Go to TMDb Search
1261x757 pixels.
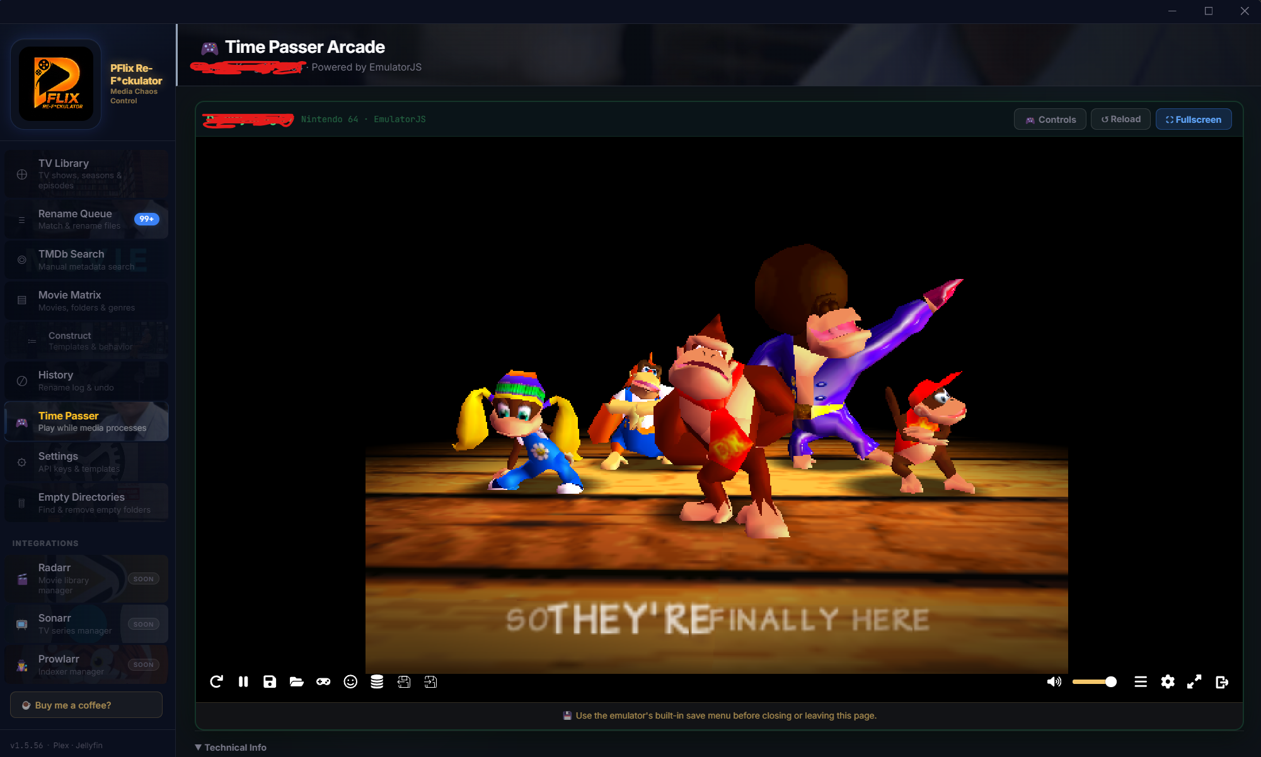point(86,259)
